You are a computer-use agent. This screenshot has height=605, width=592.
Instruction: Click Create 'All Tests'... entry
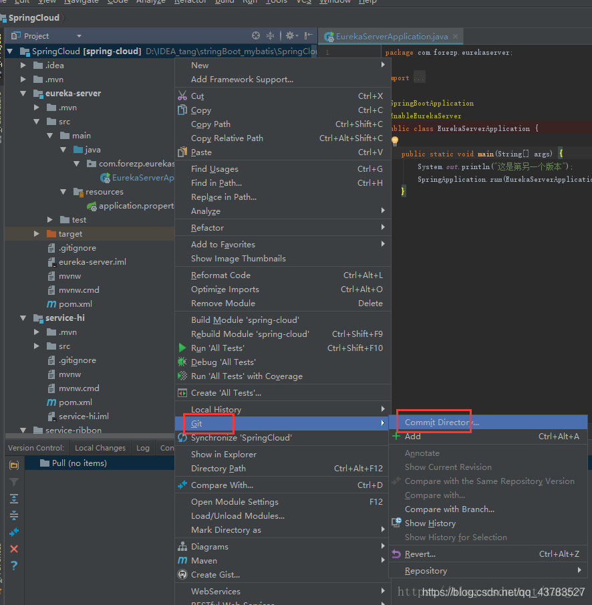(x=283, y=393)
